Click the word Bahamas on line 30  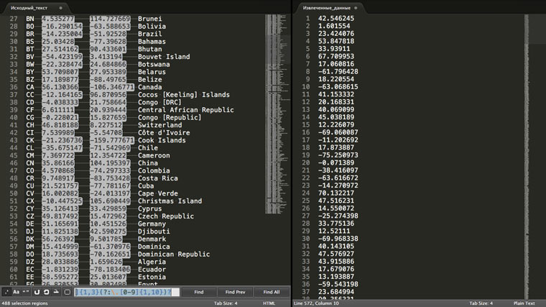[152, 42]
